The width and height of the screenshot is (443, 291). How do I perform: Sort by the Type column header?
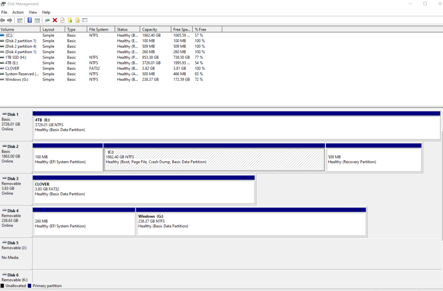point(76,29)
